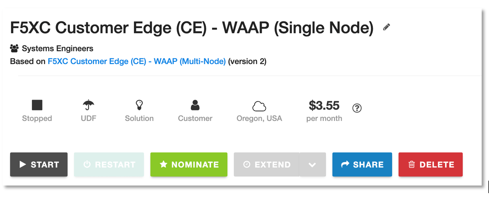
Task: Nominate this blueprint with NOMINATE button
Action: point(189,164)
